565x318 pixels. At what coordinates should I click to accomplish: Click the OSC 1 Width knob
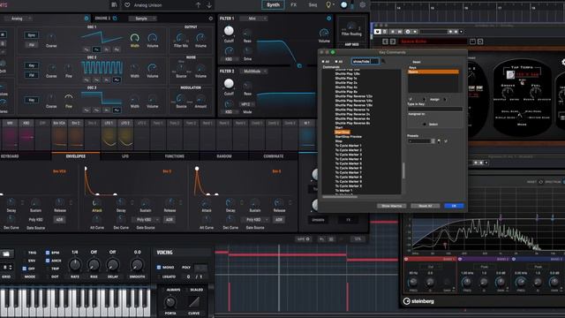coord(134,37)
